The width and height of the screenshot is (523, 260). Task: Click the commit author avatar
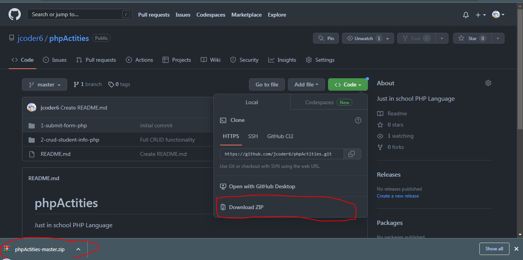(x=32, y=108)
